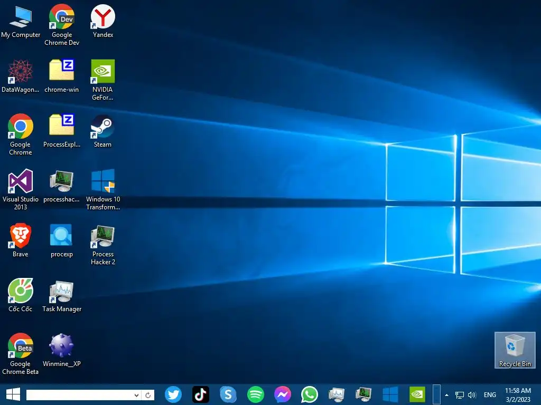The height and width of the screenshot is (405, 541).
Task: Open Windows 10 Transform shortcut
Action: tap(103, 189)
